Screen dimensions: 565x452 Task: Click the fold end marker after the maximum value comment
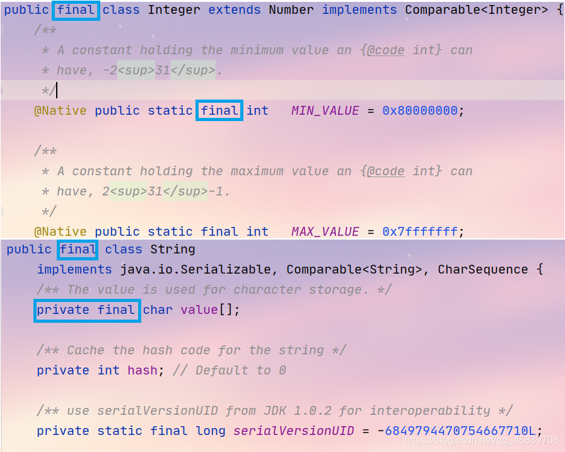coord(1,211)
